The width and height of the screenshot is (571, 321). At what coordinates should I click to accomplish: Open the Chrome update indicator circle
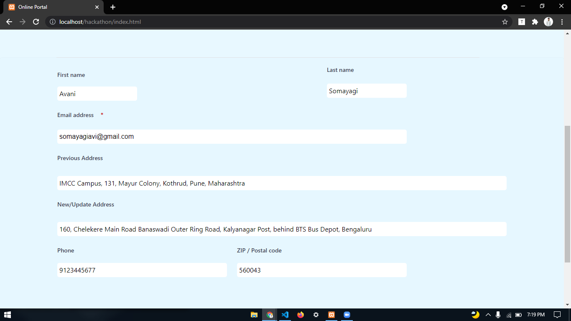[x=505, y=7]
